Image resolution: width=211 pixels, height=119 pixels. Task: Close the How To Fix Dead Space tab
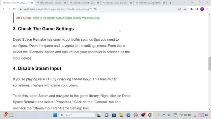tap(32, 3)
